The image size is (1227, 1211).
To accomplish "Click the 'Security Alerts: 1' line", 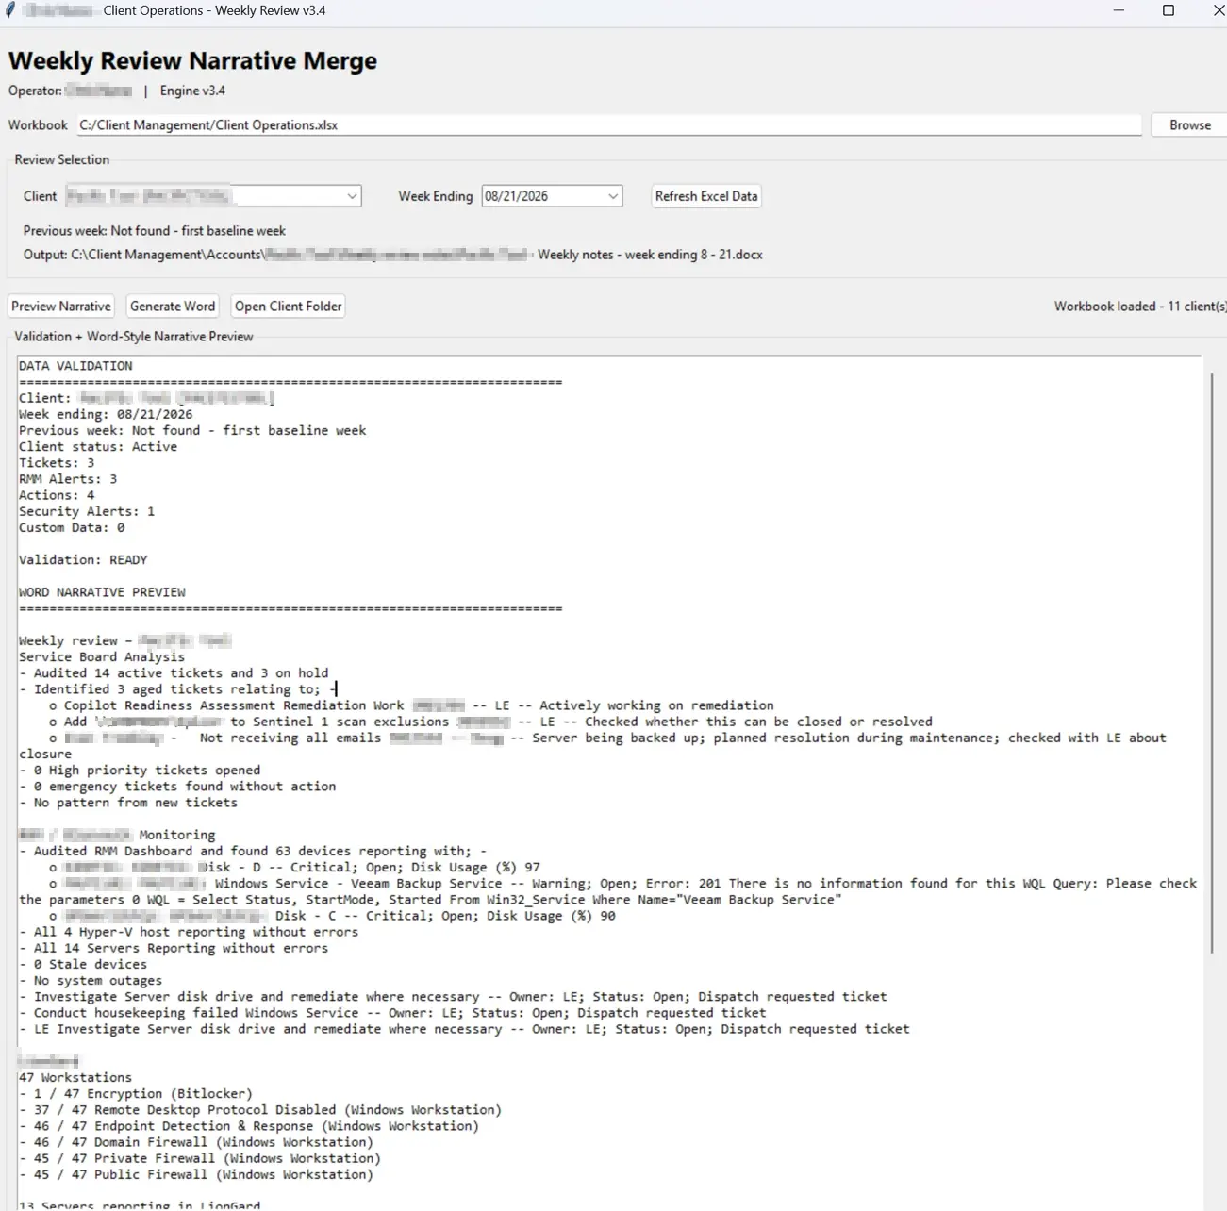I will [x=87, y=511].
